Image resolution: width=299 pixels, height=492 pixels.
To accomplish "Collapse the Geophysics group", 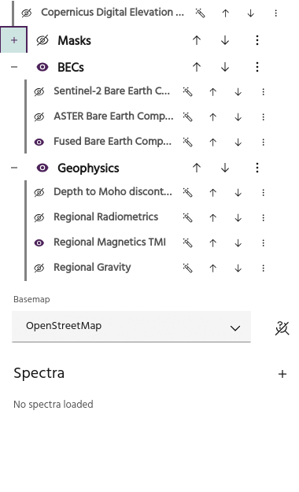I will pyautogui.click(x=14, y=168).
